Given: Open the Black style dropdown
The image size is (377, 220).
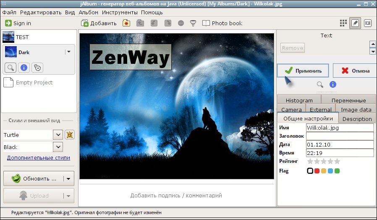Looking at the screenshot, I should pyautogui.click(x=58, y=147).
